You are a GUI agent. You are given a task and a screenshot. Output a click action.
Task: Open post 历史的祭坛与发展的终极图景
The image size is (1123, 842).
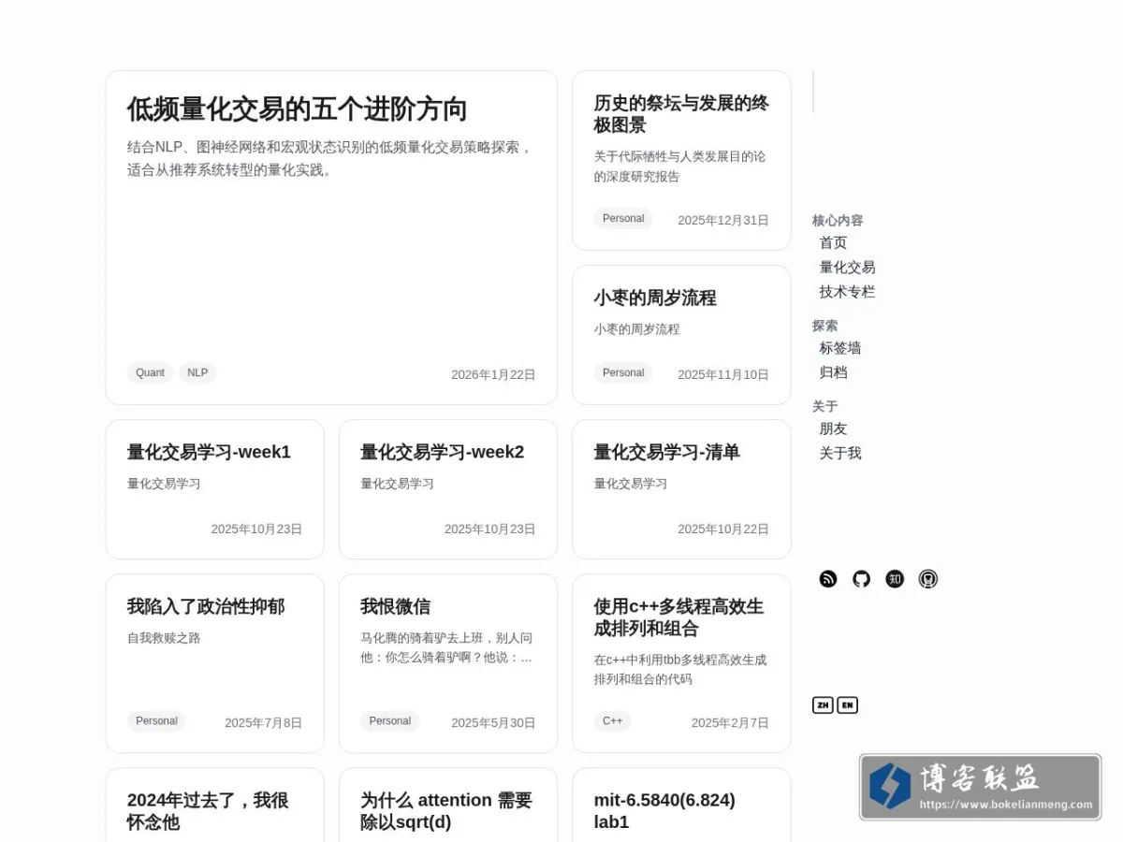(x=681, y=114)
